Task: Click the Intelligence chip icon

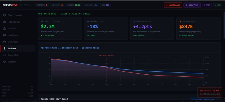Action: pyautogui.click(x=4, y=35)
